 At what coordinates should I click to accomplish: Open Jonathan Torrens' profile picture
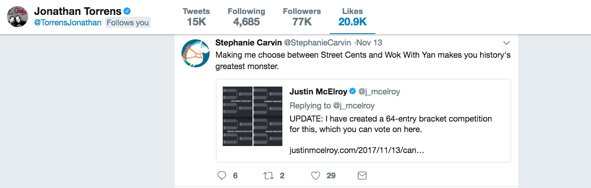point(18,17)
